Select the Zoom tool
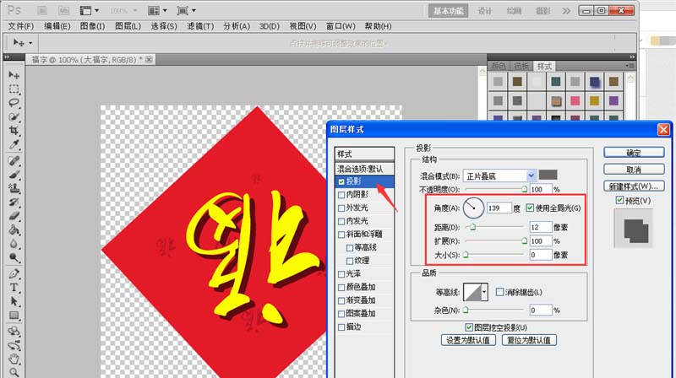The image size is (676, 378). (14, 372)
